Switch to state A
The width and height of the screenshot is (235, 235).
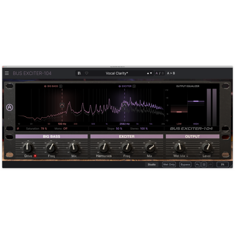click(157, 73)
